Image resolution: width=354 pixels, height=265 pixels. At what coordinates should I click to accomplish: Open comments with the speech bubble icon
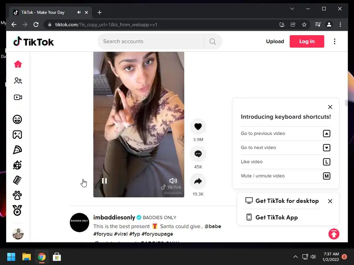(x=198, y=154)
